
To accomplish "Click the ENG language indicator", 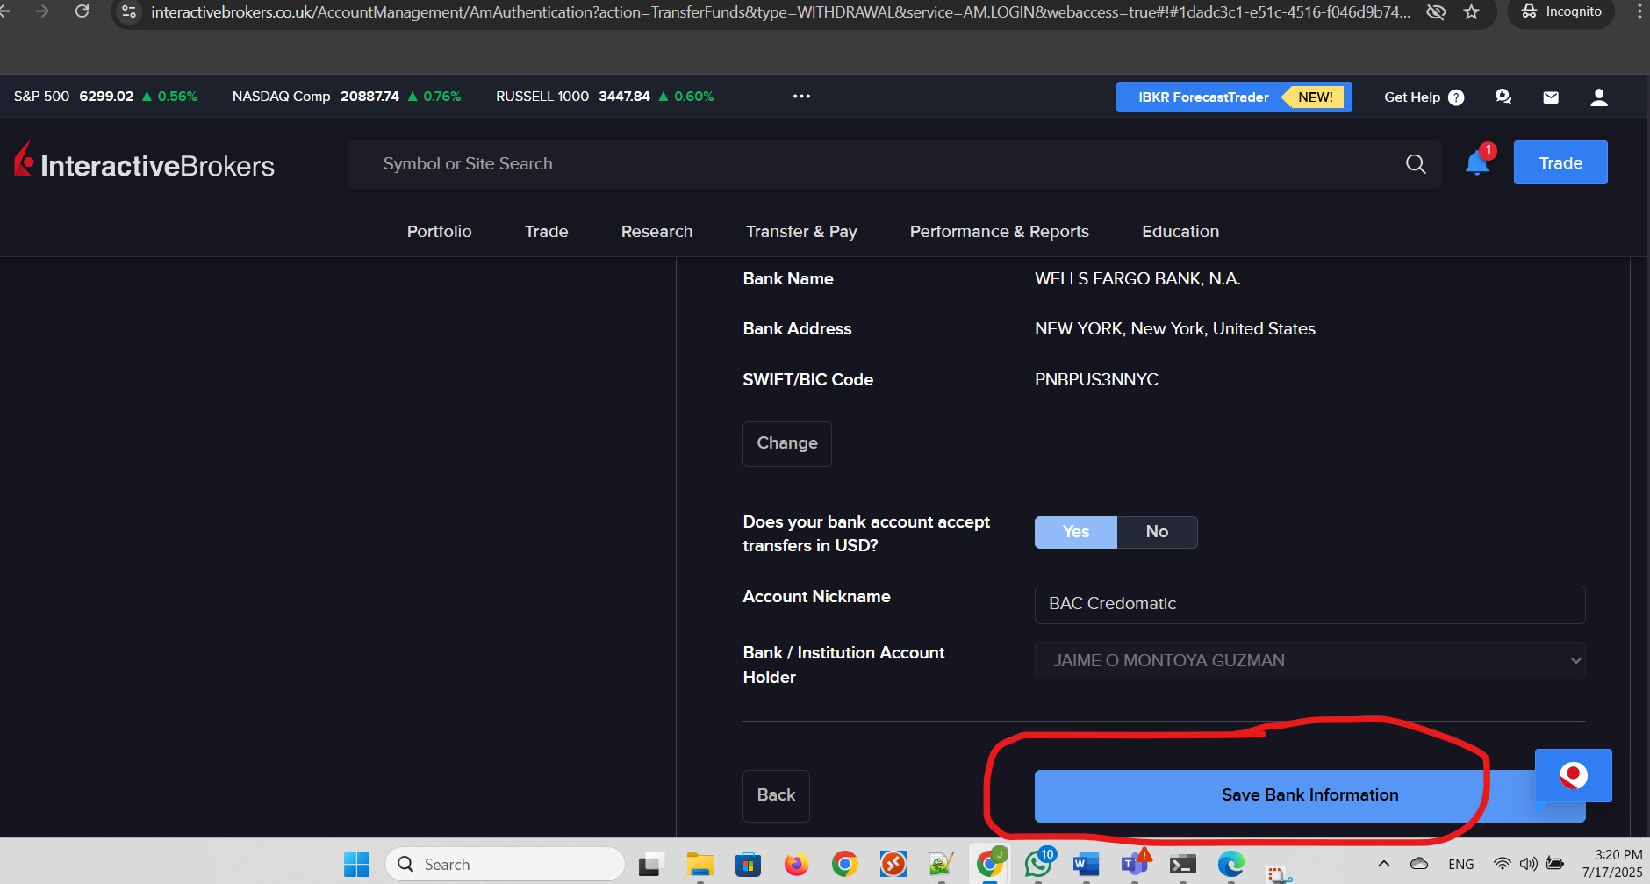I will click(1461, 865).
